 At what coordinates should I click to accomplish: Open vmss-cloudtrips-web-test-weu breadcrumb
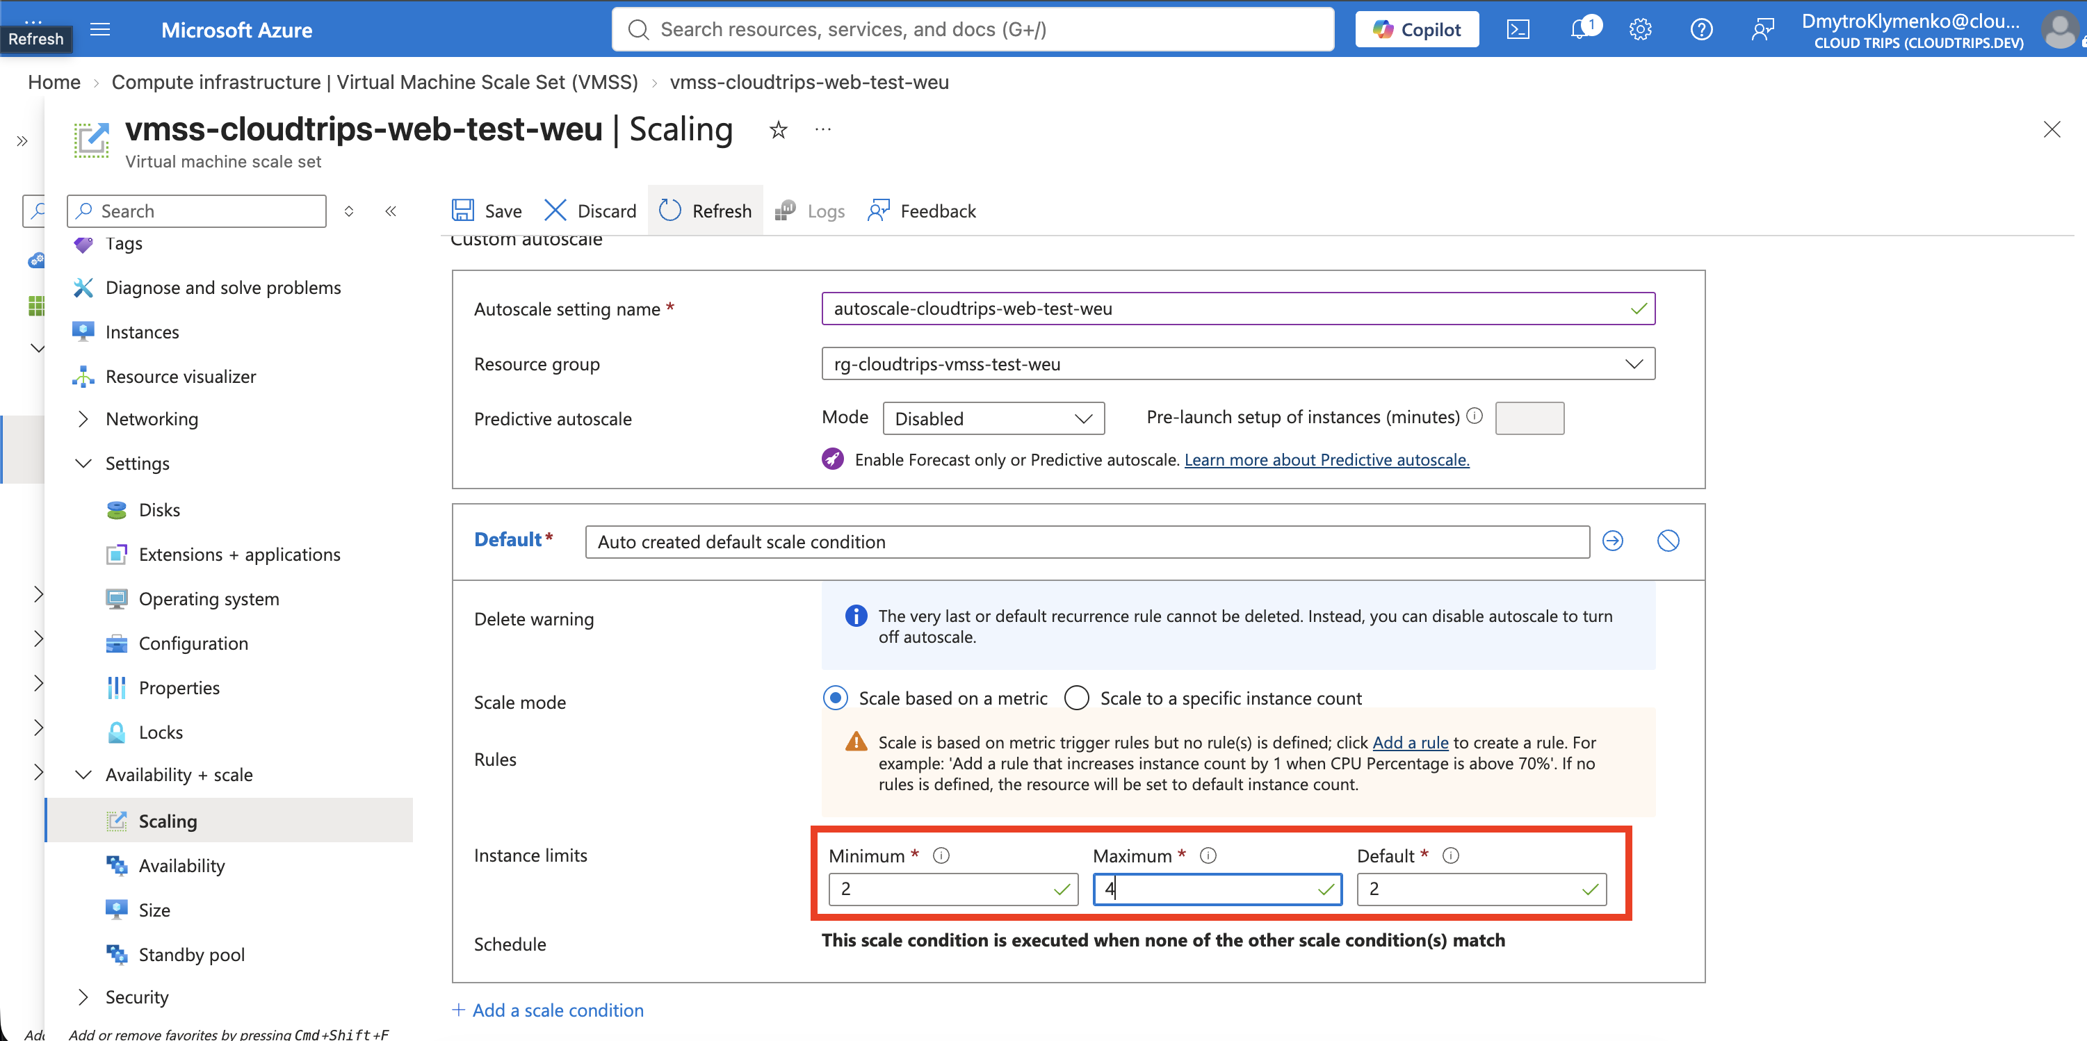tap(809, 83)
